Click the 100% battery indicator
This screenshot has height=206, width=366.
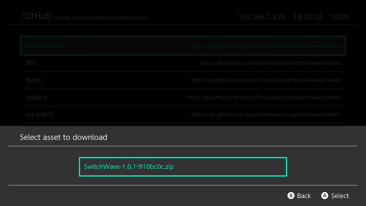(x=340, y=17)
